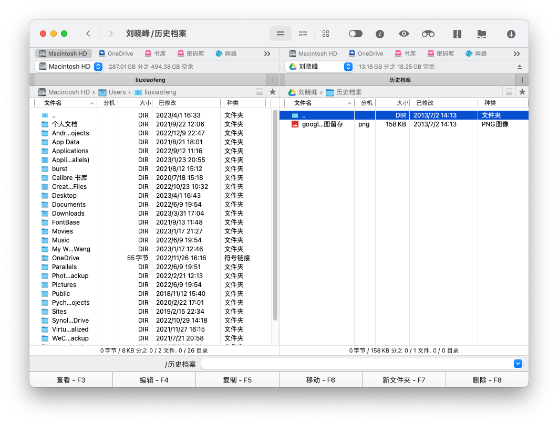Open 网络 in left favorites bar

226,54
